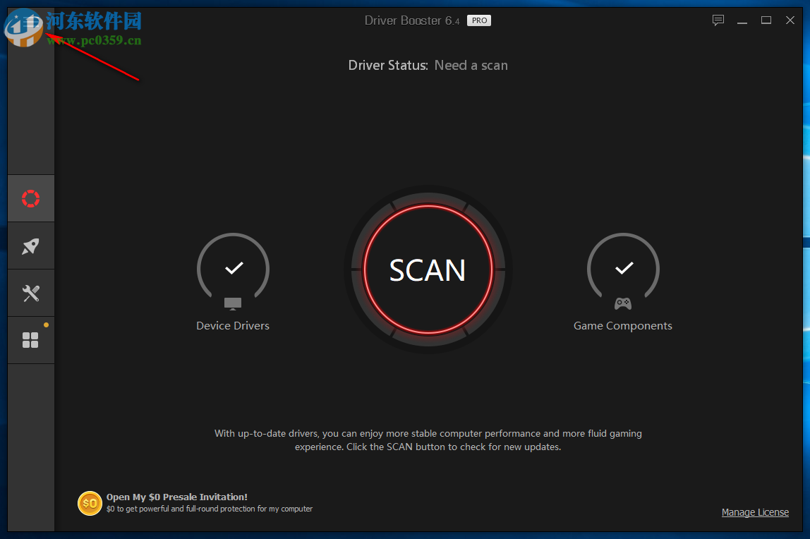Open the hamburger menu icon
Viewport: 810px width, 539px height.
click(x=31, y=22)
